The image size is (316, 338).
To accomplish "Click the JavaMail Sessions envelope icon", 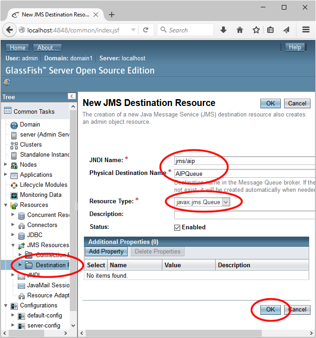I will (x=21, y=286).
